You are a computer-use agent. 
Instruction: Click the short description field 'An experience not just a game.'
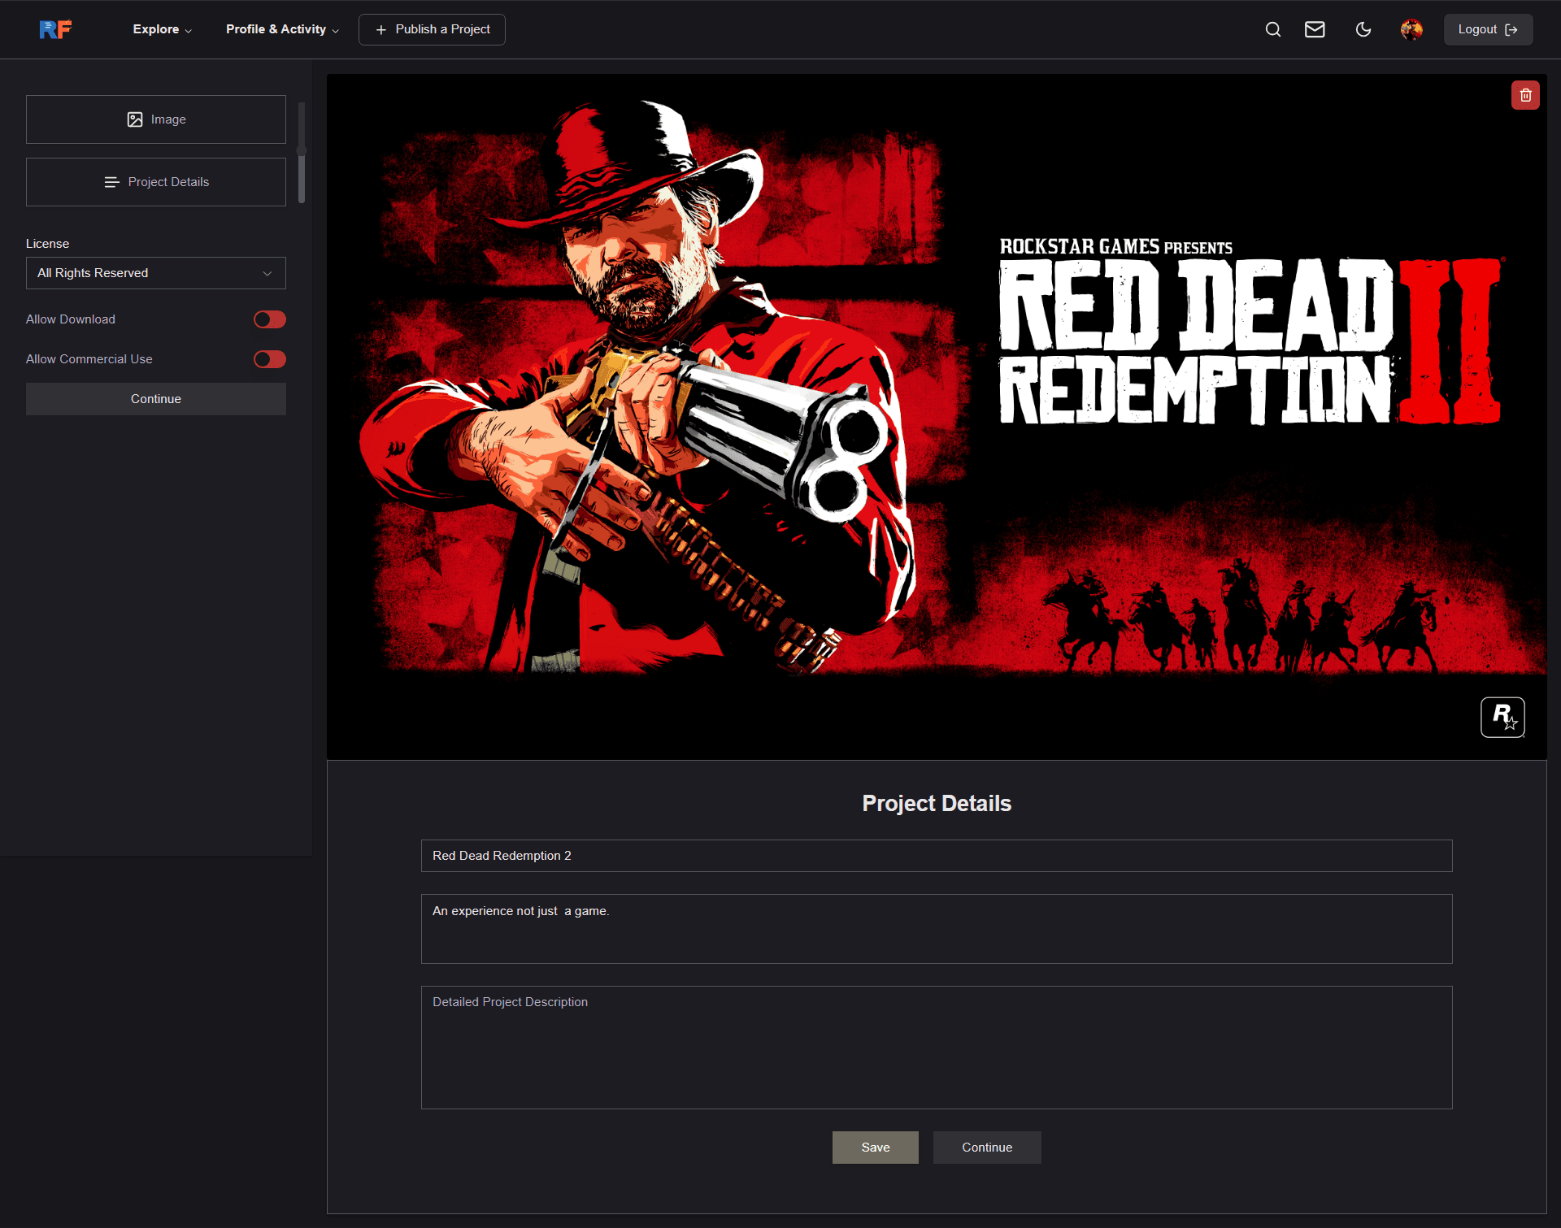click(x=937, y=929)
